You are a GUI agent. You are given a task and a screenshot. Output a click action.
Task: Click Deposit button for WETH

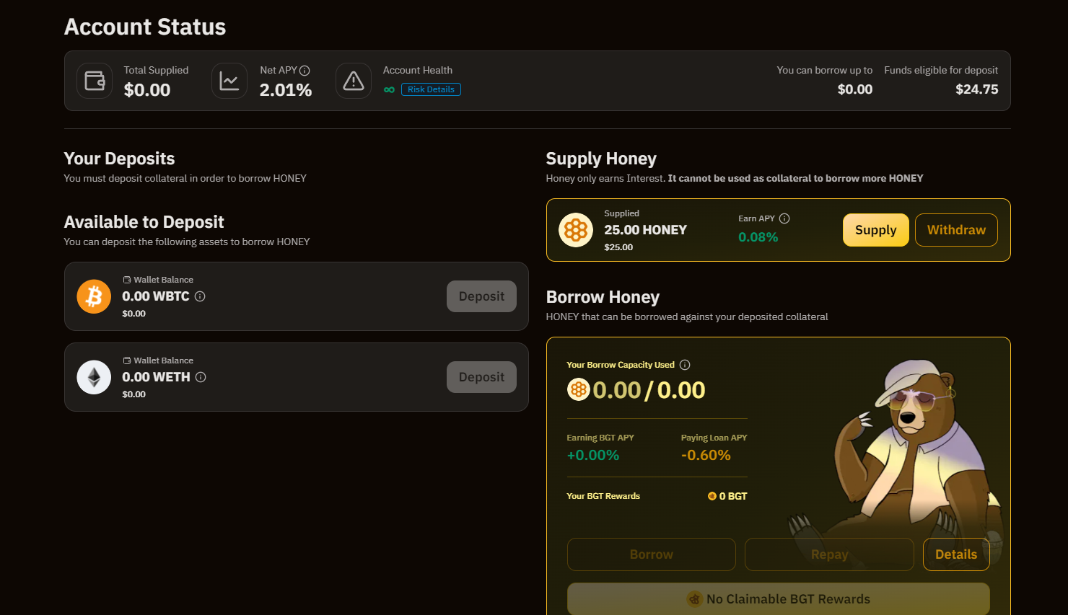click(481, 377)
